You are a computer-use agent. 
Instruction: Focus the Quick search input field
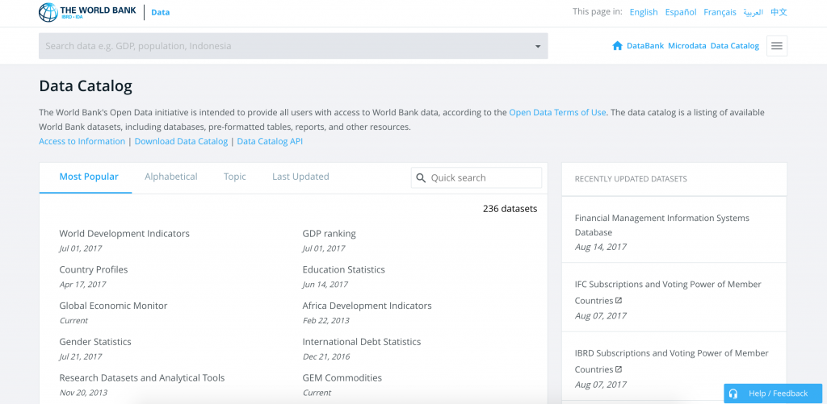[485, 177]
